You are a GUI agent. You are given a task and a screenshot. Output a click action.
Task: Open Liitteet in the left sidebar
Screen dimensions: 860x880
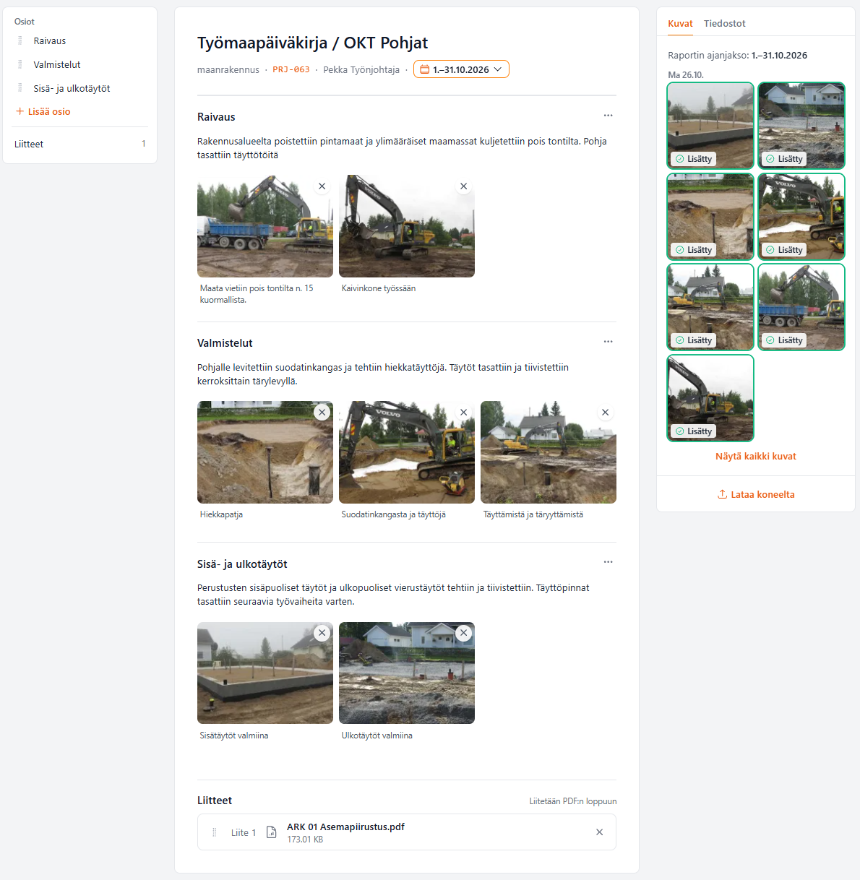tap(79, 144)
